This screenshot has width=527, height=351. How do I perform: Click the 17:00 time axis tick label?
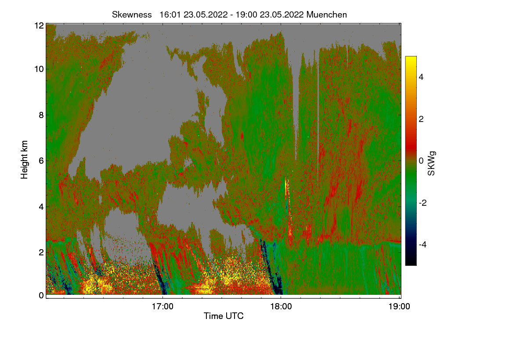coord(162,307)
